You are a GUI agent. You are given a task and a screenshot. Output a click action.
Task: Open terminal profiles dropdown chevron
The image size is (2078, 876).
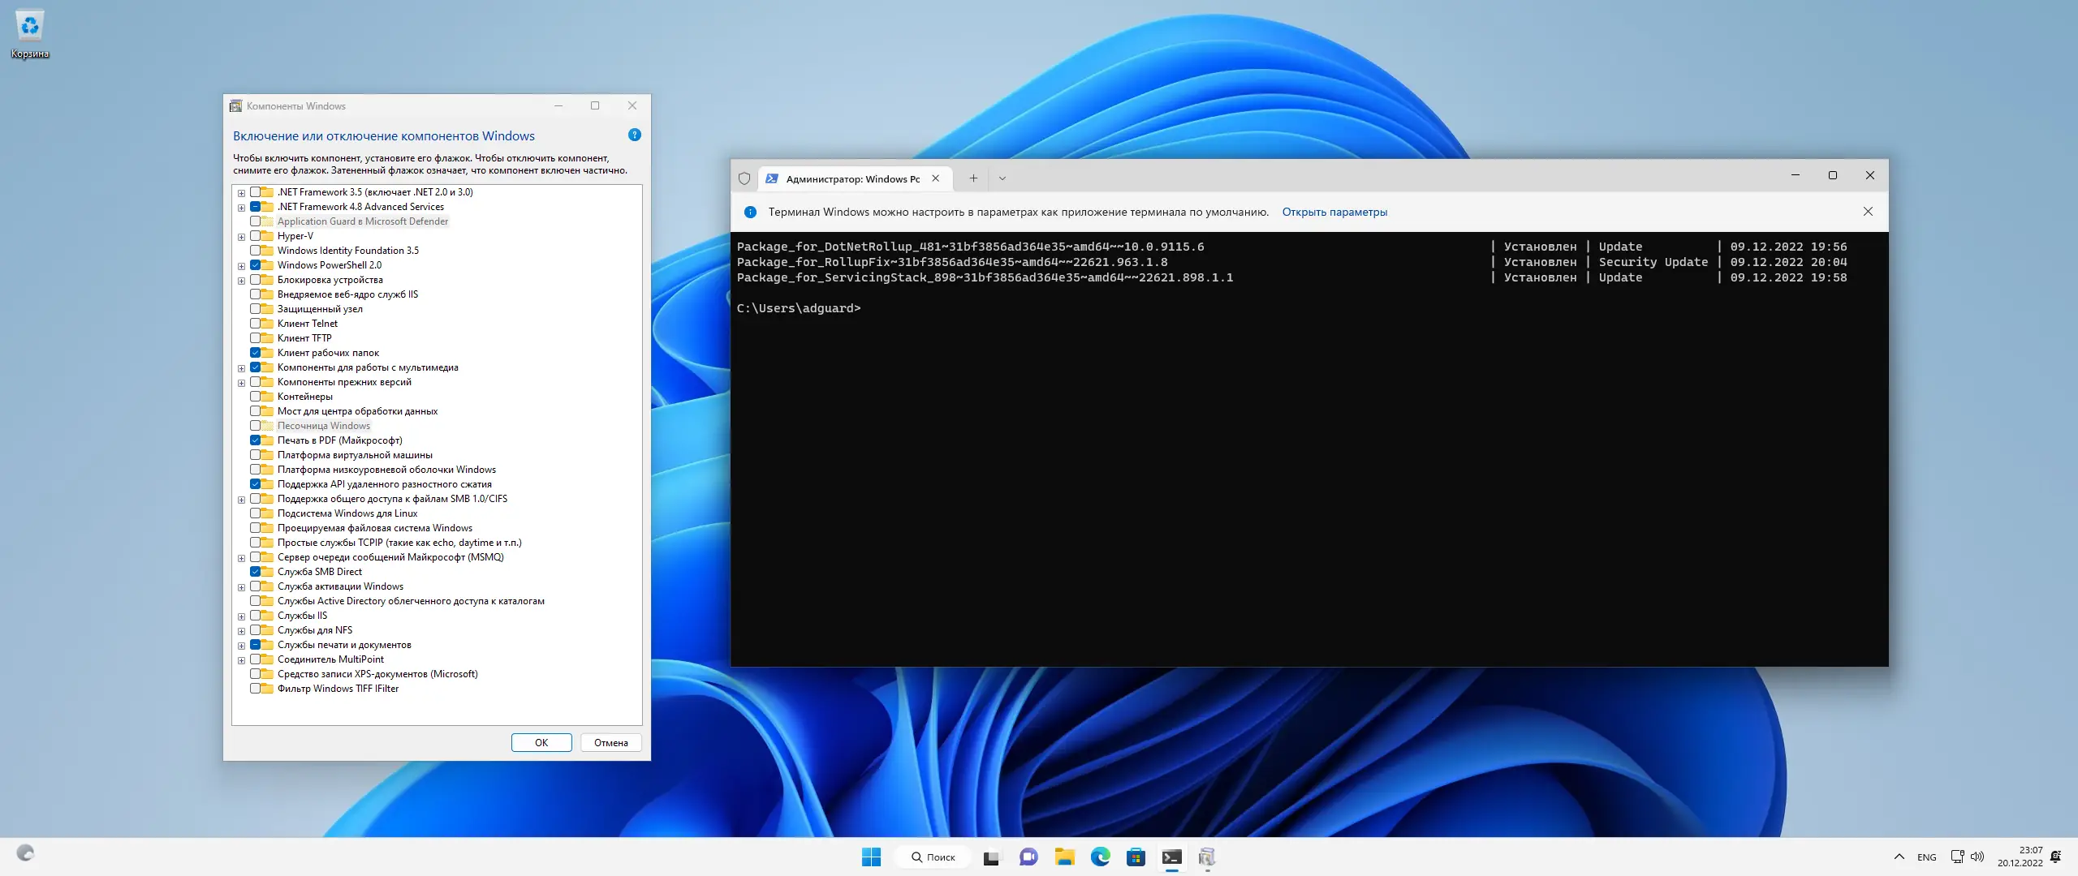point(1002,178)
